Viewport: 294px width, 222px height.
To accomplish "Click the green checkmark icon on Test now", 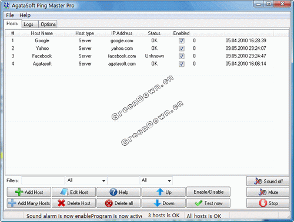I will 198,203.
